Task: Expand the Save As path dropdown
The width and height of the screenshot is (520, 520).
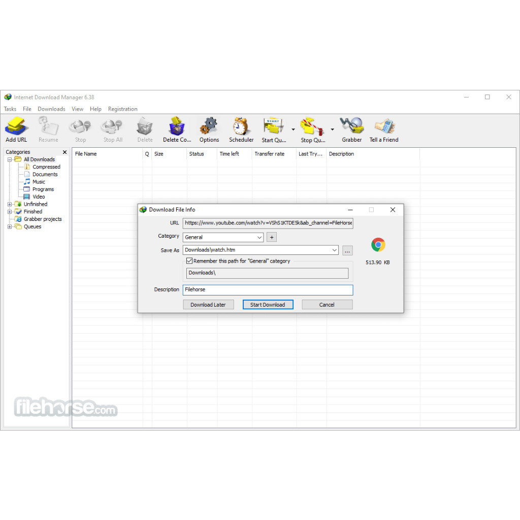Action: 334,250
